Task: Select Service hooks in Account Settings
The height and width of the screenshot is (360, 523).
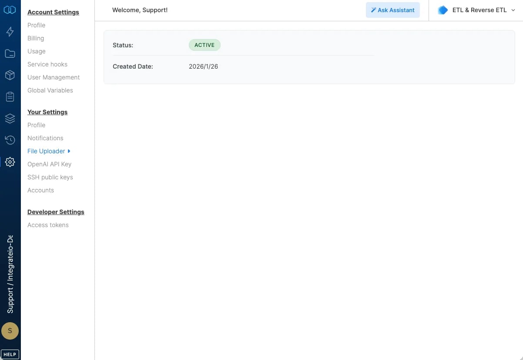Action: [47, 64]
